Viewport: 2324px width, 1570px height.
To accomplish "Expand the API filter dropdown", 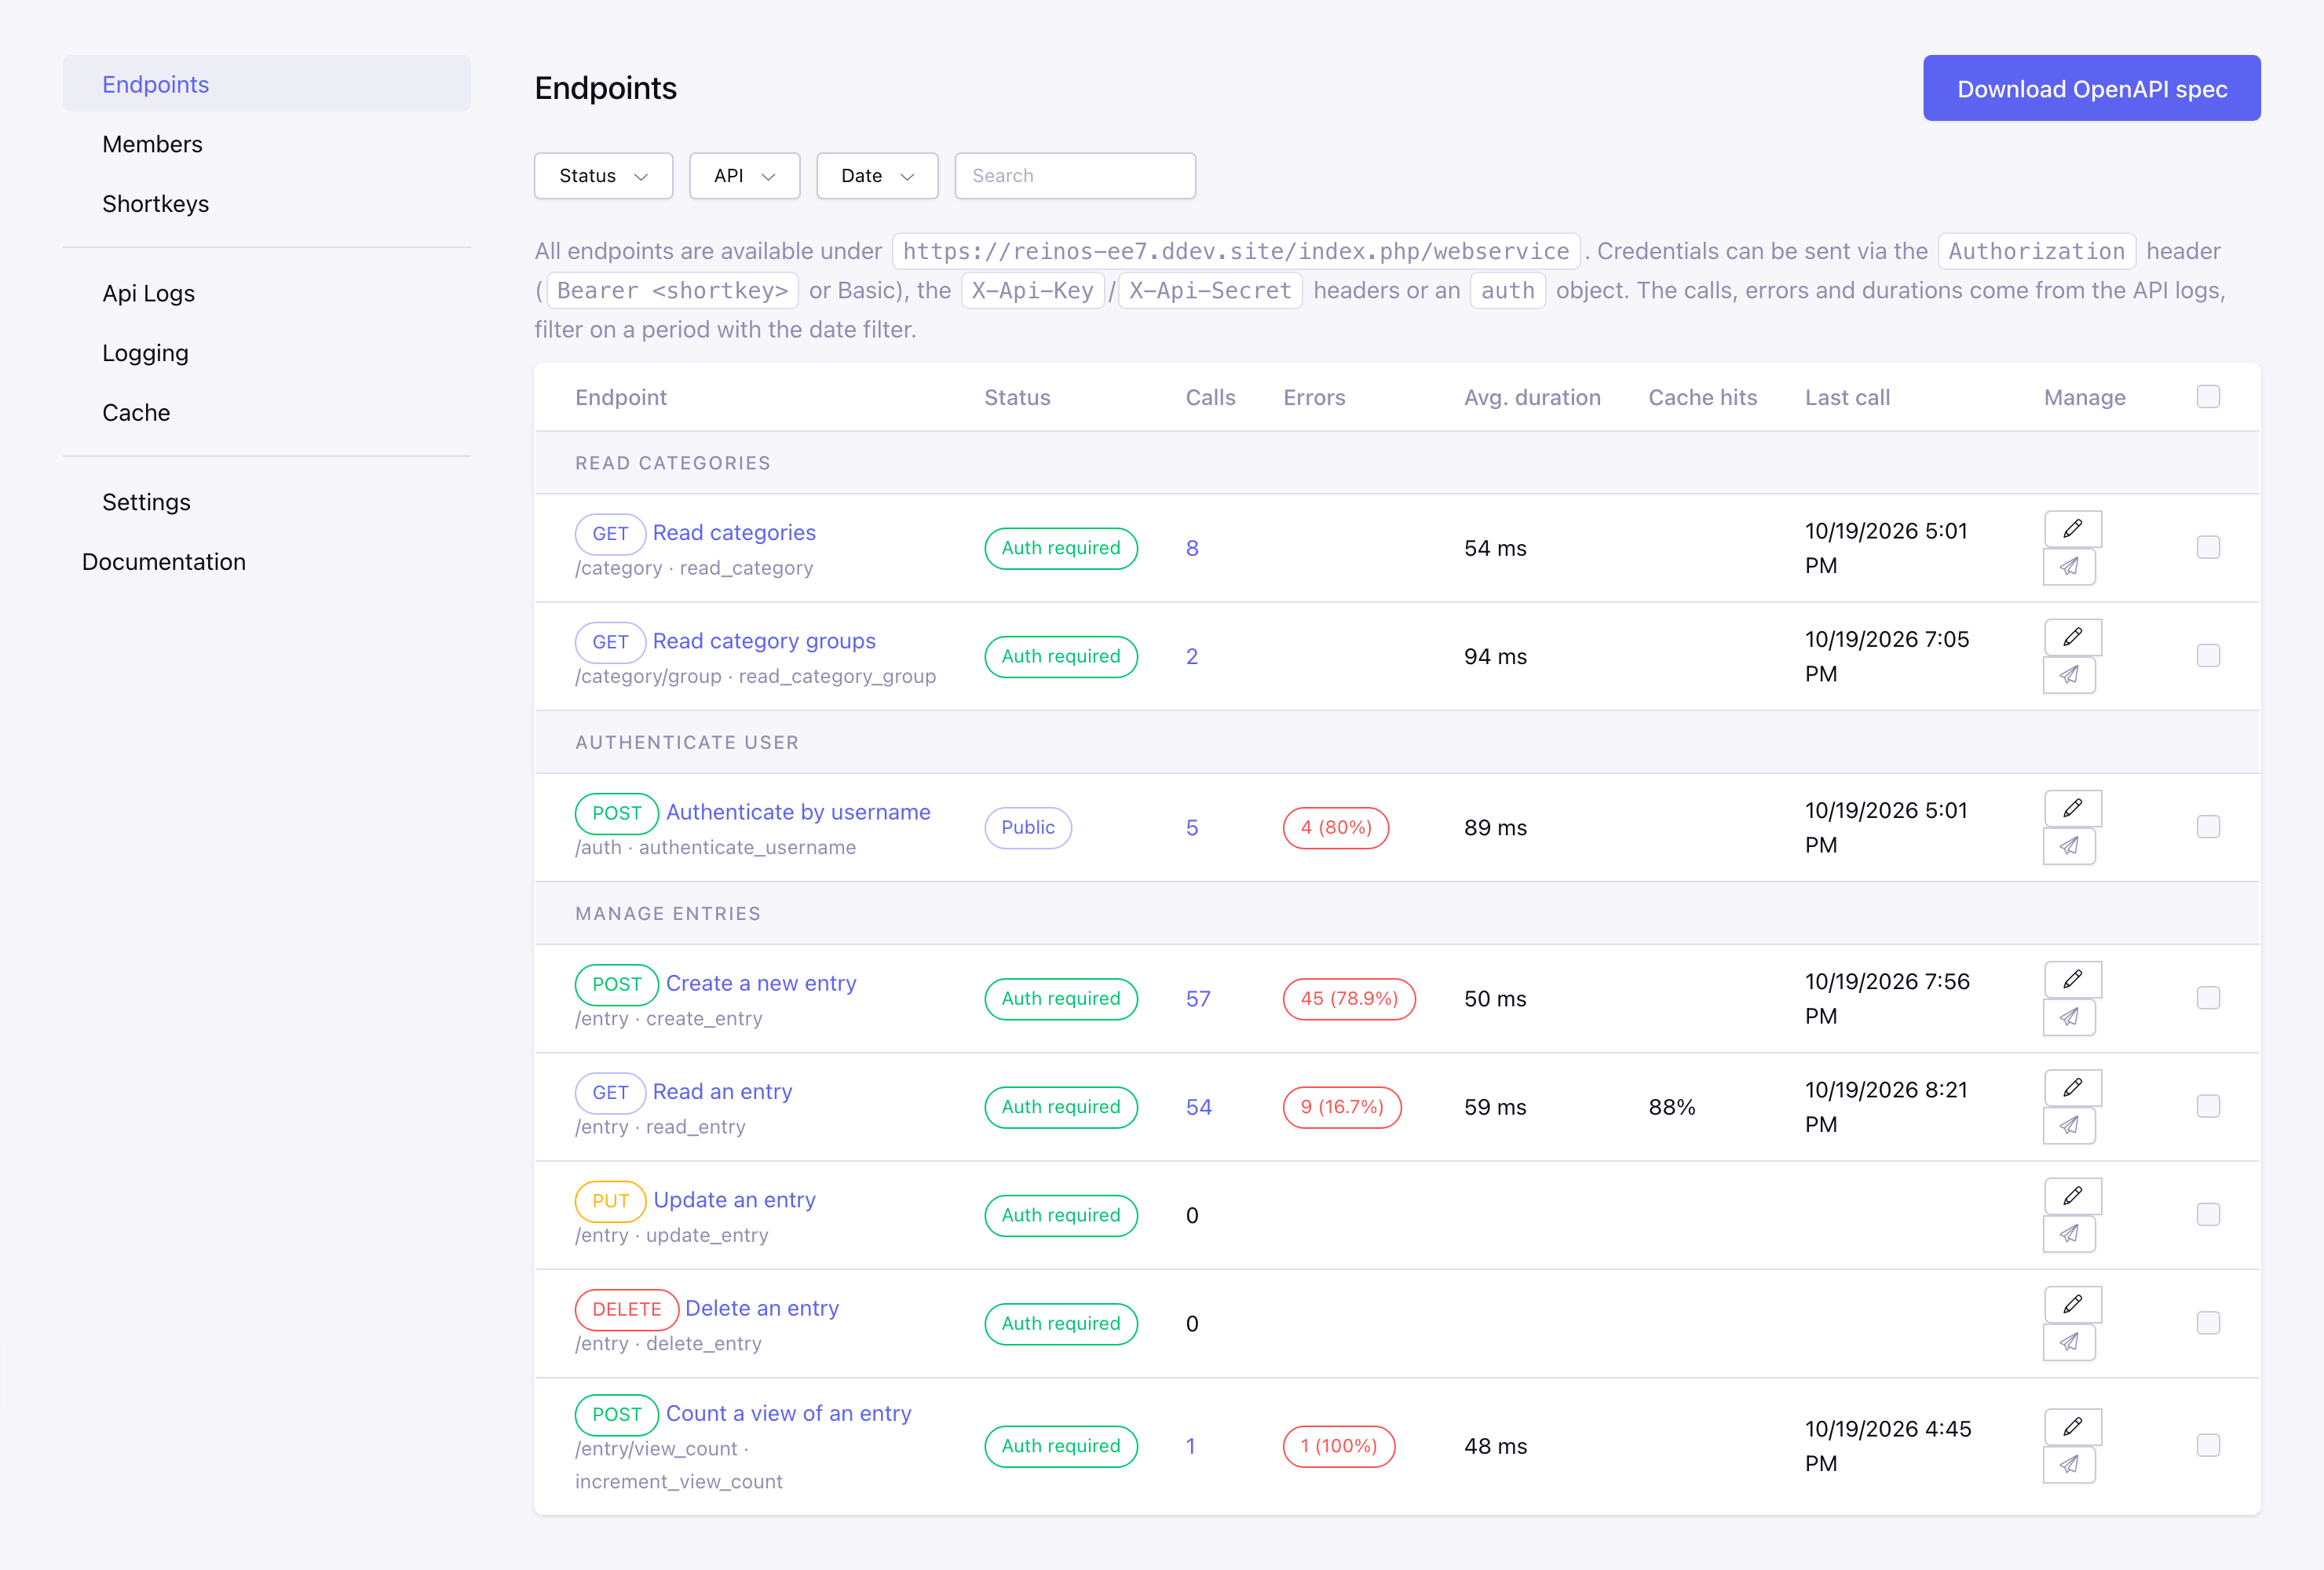I will click(744, 176).
